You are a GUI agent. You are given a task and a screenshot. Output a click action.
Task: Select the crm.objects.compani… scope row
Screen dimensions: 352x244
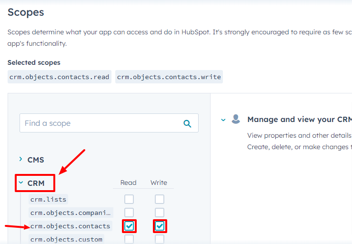(70, 213)
